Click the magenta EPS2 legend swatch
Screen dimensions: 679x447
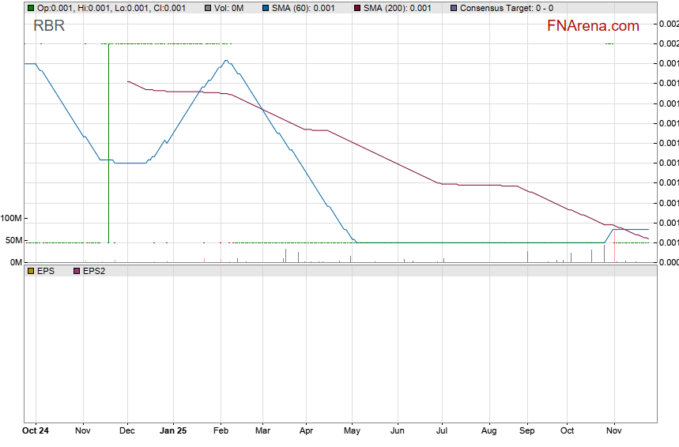point(77,271)
